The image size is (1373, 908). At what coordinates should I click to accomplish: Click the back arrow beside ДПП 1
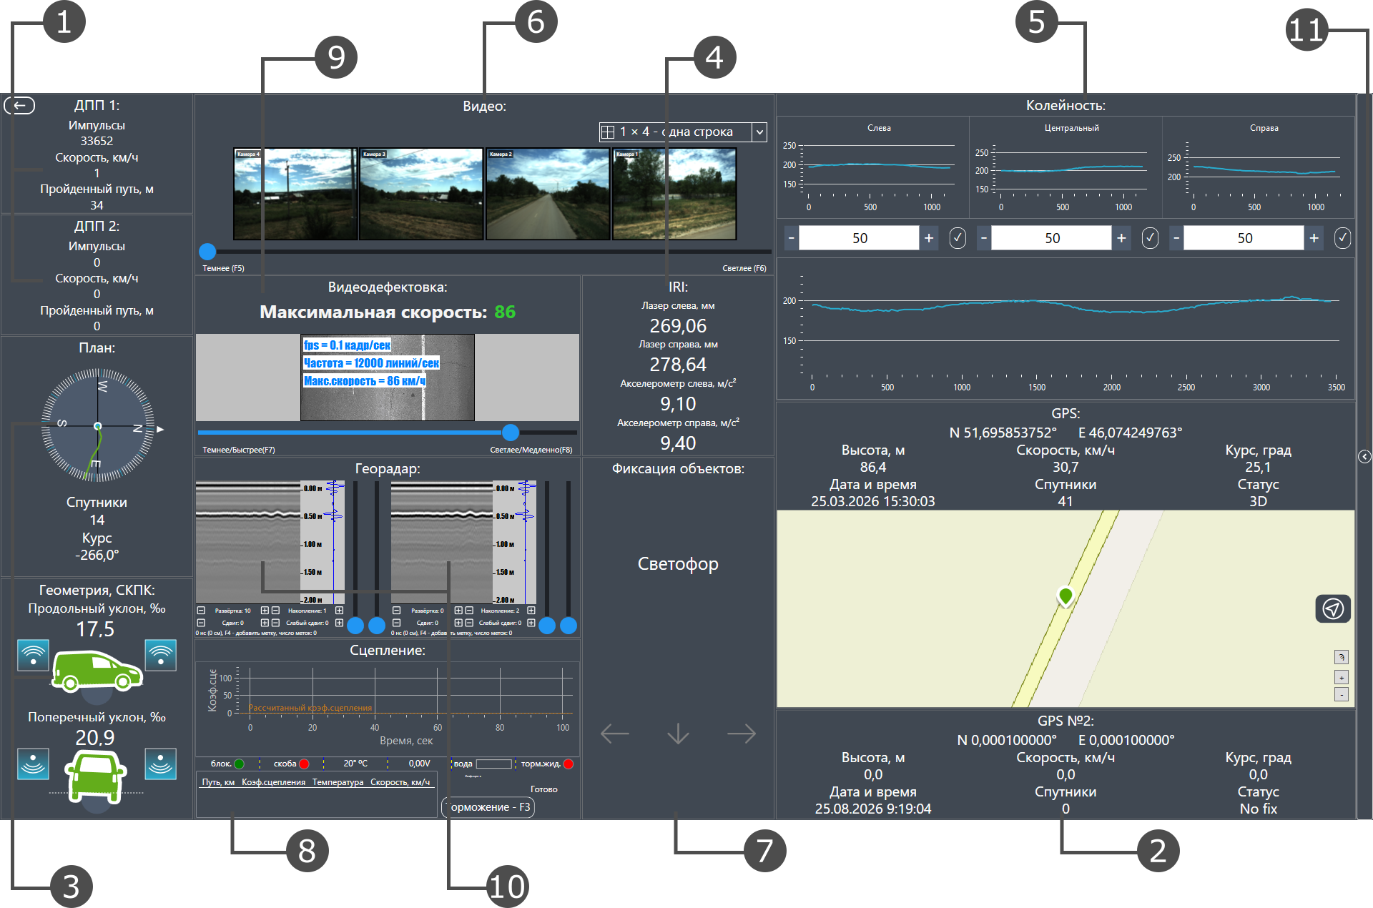(19, 106)
